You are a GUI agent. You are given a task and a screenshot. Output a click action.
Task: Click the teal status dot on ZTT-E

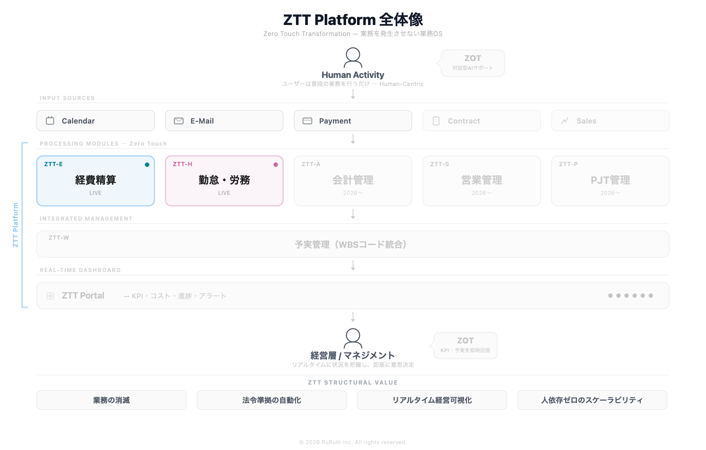(147, 165)
